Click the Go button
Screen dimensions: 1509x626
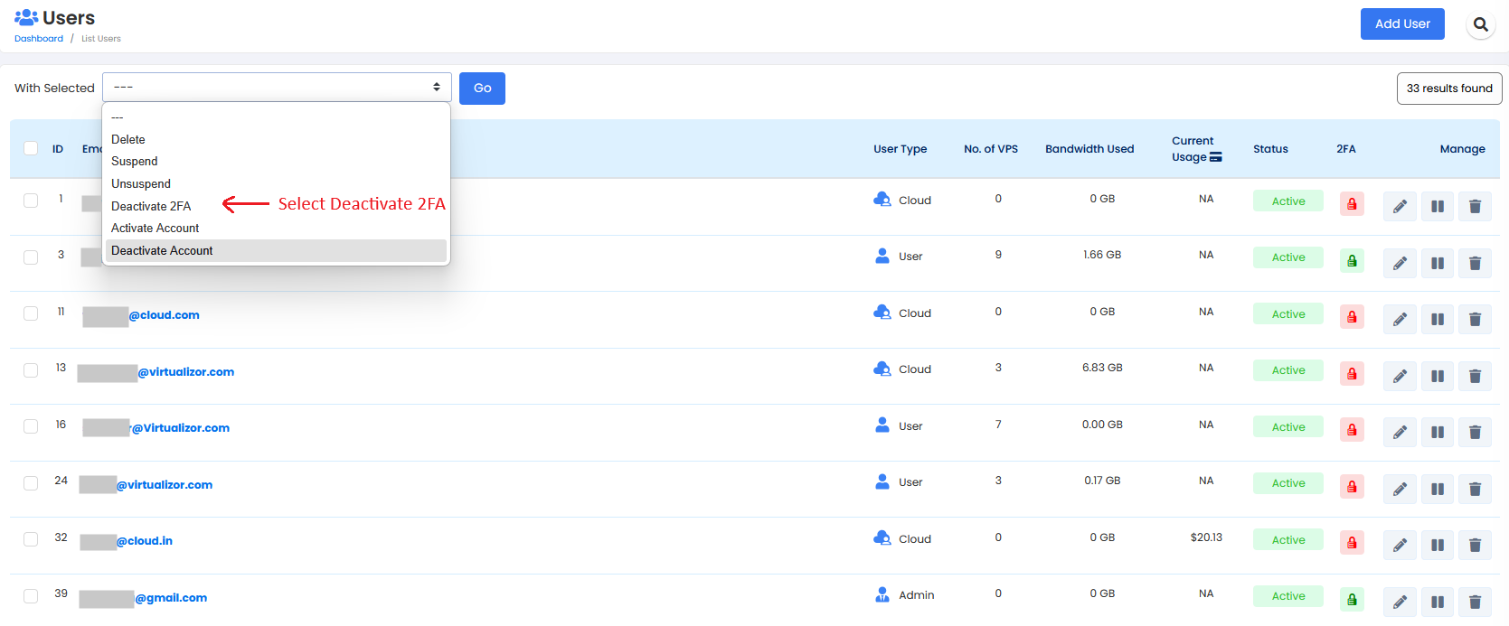pos(482,89)
